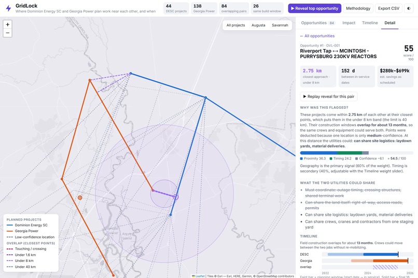Click the purple closest-point circle marker
418x278 pixels.
pos(176,197)
